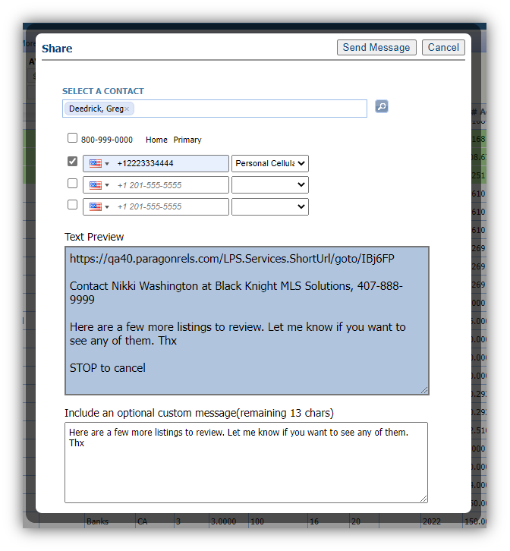510x551 pixels.
Task: Open the Personal Cellular phone type dropdown
Action: 270,163
